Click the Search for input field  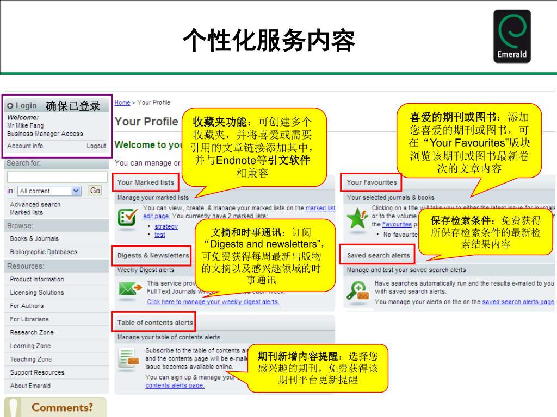pyautogui.click(x=57, y=177)
